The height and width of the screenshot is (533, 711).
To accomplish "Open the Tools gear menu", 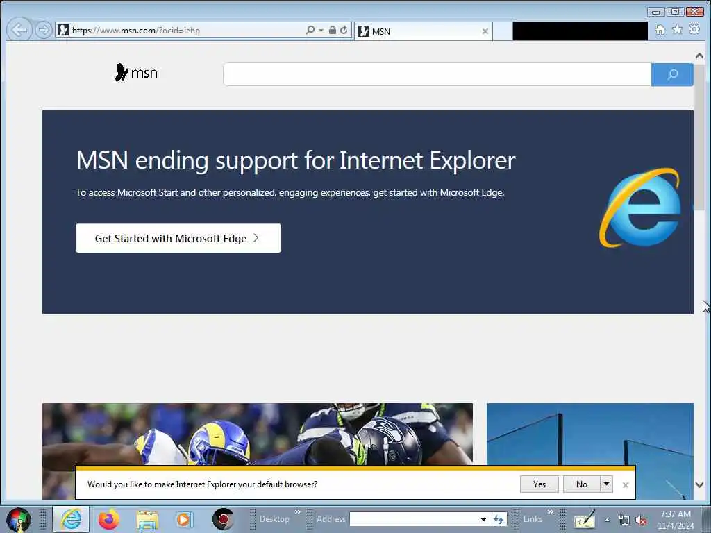I will (x=694, y=29).
